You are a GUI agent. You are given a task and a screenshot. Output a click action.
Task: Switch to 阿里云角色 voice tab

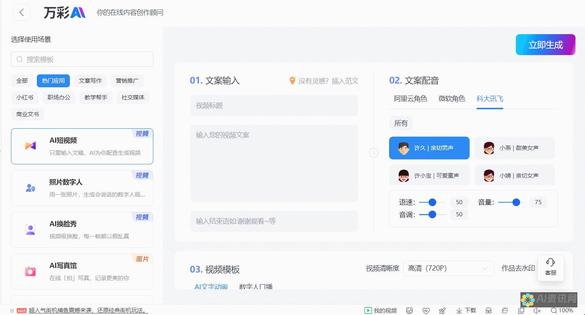[410, 99]
